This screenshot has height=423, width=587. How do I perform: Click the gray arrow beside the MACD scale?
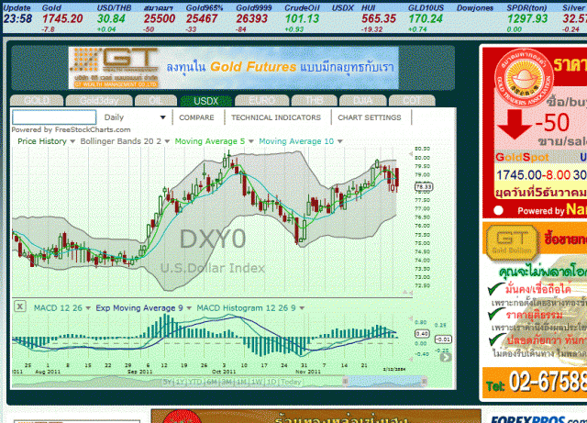pos(446,358)
